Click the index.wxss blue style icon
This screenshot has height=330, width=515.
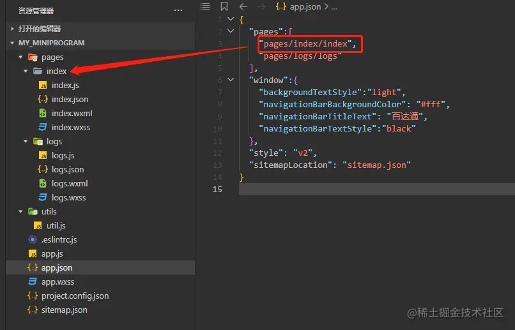click(x=43, y=127)
